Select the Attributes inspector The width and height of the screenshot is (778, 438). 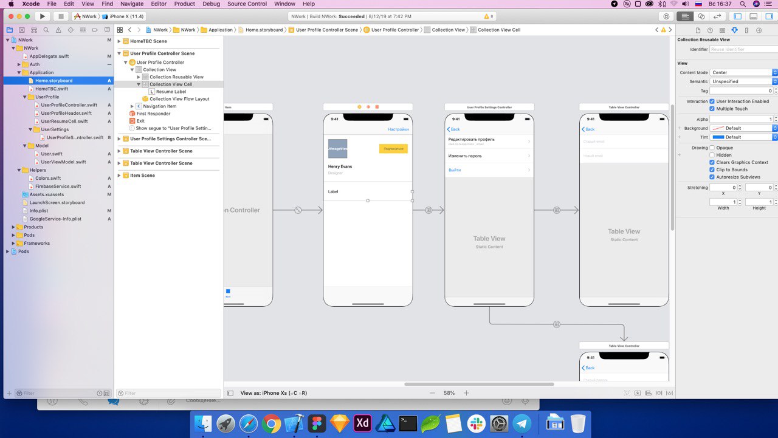tap(734, 30)
